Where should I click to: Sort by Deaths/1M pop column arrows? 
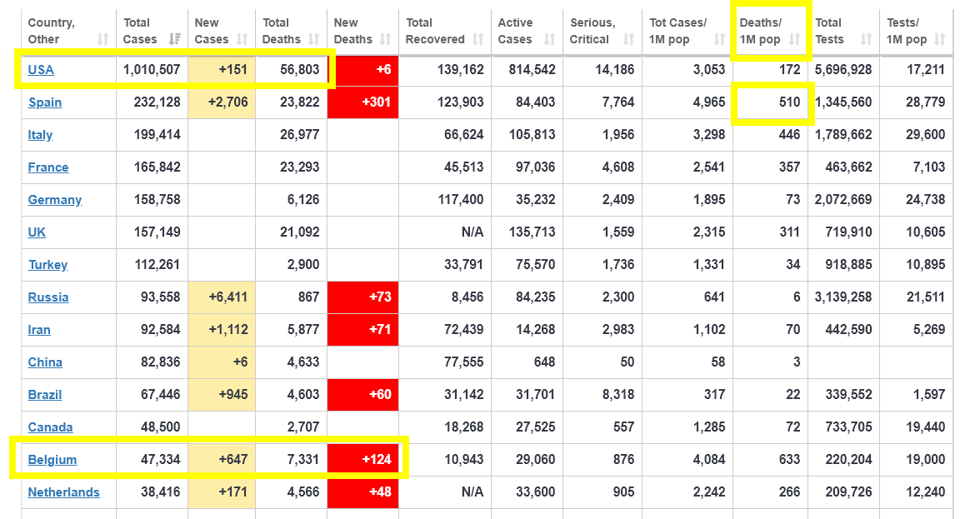pos(794,39)
